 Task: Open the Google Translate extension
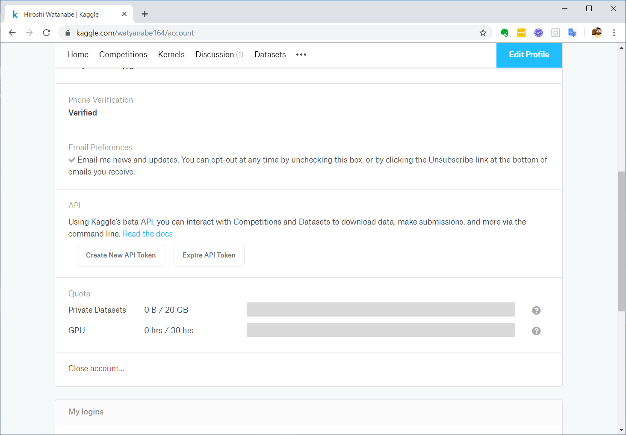573,33
